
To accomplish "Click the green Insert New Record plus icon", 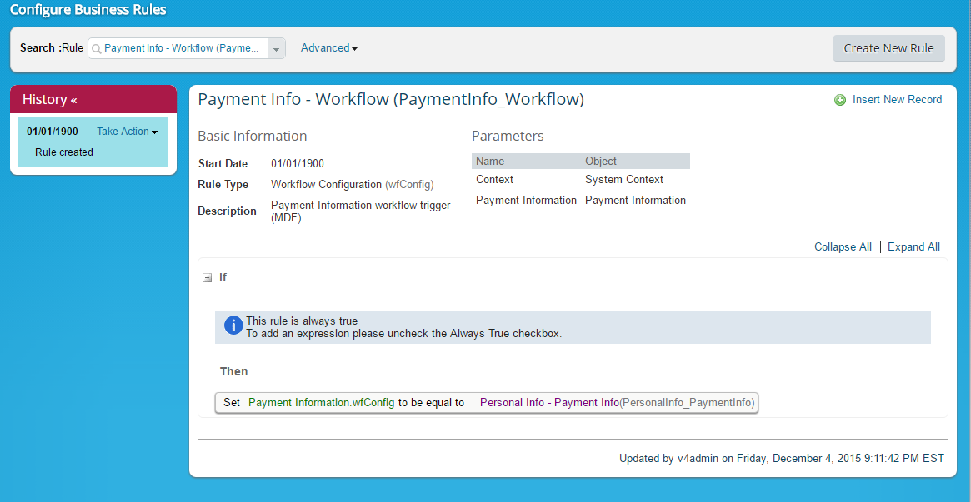I will [840, 100].
